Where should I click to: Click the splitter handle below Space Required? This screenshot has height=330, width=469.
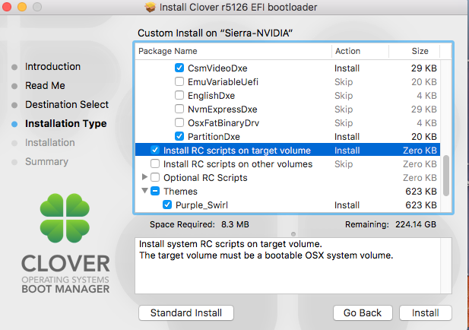(293, 234)
